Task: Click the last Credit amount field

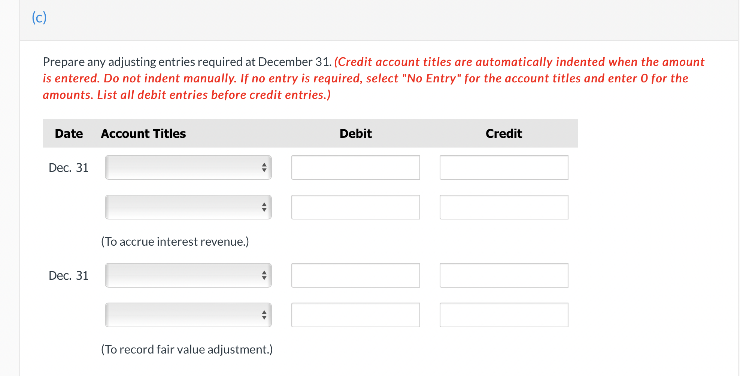Action: click(503, 315)
